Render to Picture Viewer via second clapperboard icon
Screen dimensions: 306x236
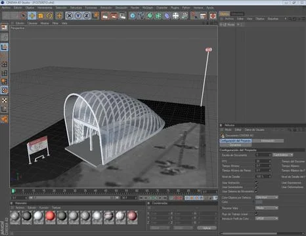[x=114, y=16]
